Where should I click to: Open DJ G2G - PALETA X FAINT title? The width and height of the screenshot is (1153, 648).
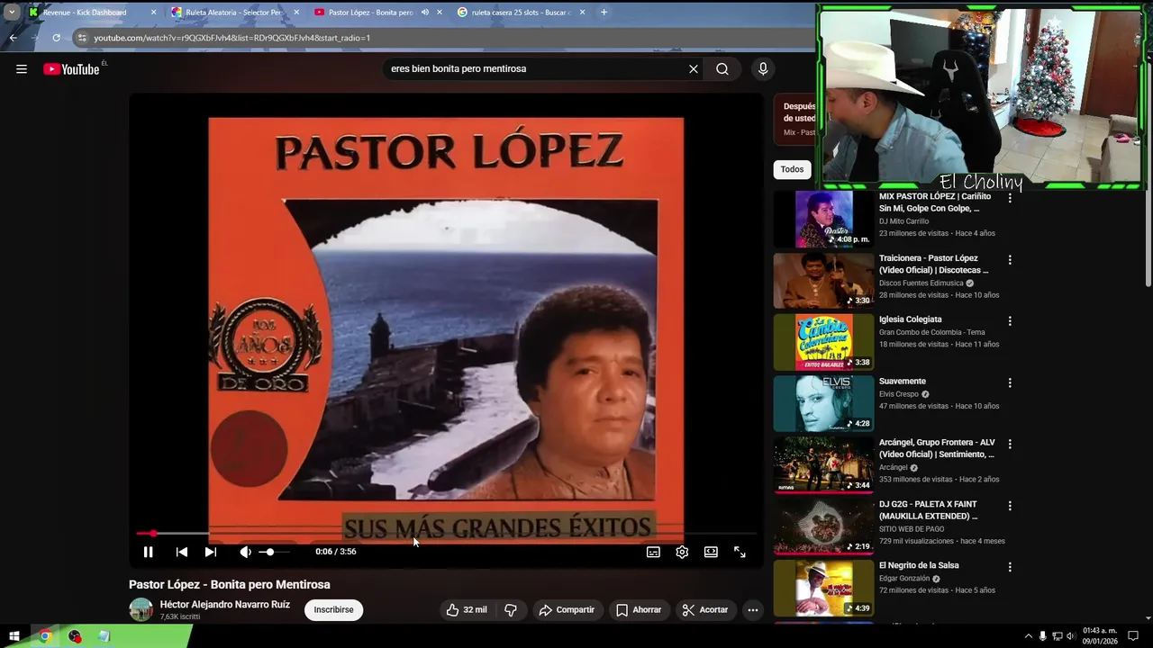[928, 510]
